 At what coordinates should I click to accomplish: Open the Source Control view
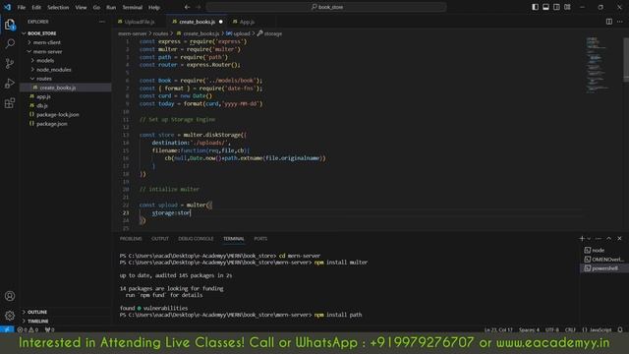(x=10, y=63)
